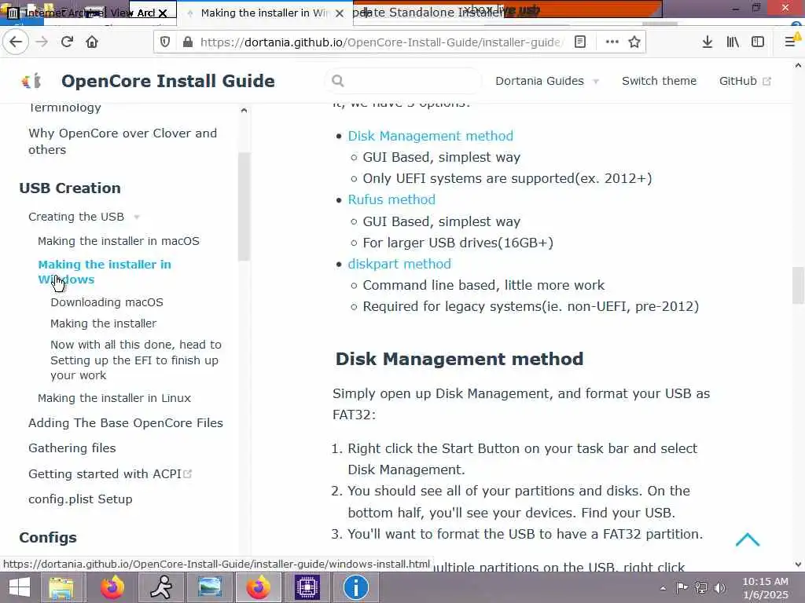This screenshot has width=805, height=603.
Task: Jump to top with the up chevron
Action: (x=747, y=539)
